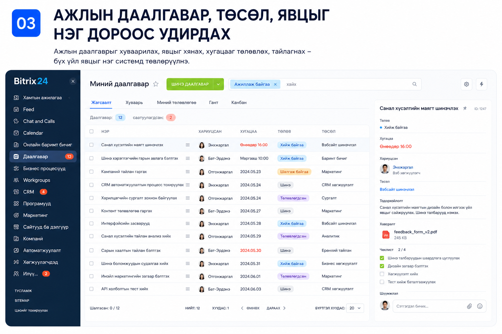Check Хөгжүүлэлт хийх checklist item
The width and height of the screenshot is (502, 334).
click(x=382, y=274)
